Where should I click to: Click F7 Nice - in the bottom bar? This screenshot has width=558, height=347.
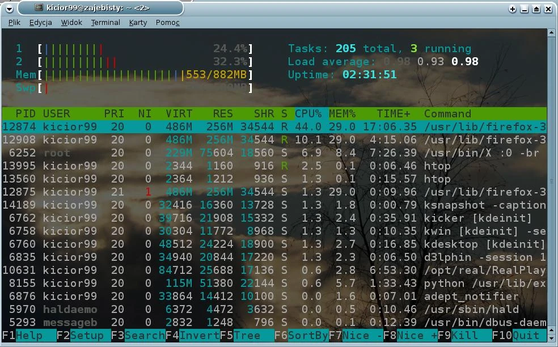tap(356, 335)
